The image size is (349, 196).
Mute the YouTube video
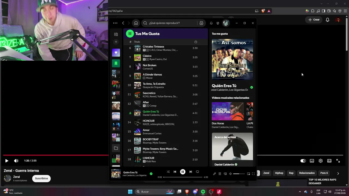tap(16, 161)
